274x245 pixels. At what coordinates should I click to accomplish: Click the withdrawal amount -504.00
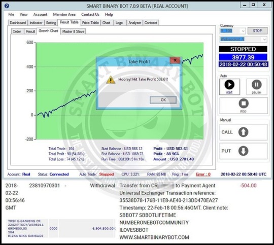248,186
